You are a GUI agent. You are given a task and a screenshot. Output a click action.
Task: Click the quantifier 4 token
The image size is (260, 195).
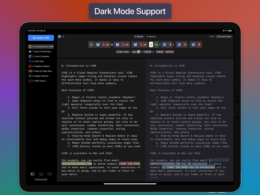point(199,45)
